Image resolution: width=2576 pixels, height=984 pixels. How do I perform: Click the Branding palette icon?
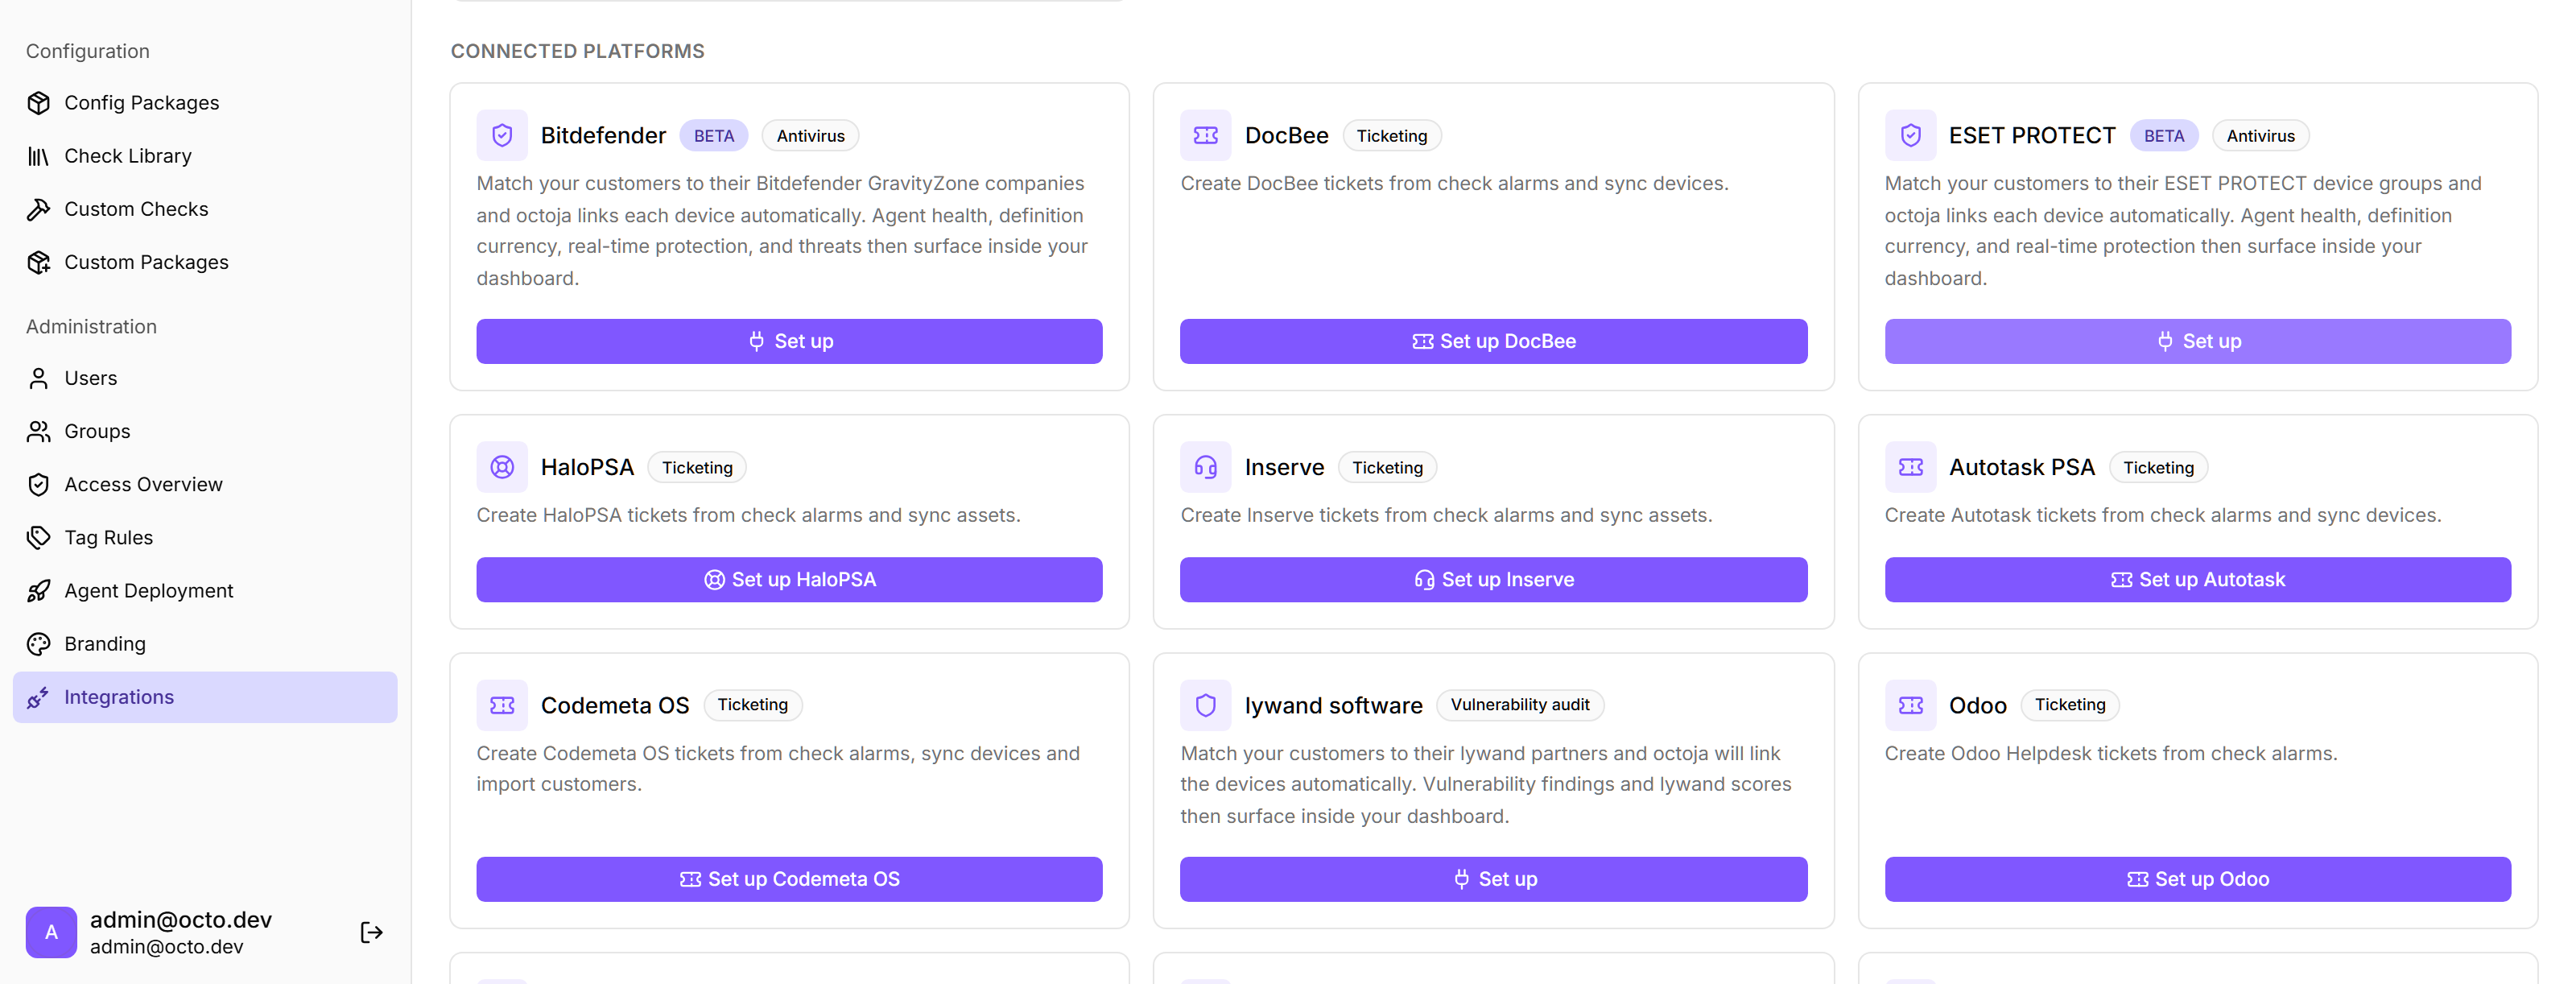38,644
